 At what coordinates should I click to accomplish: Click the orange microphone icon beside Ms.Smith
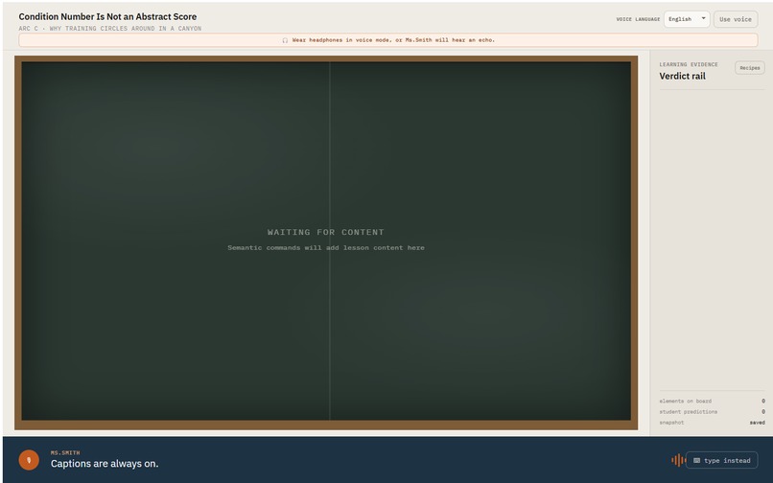[29, 460]
